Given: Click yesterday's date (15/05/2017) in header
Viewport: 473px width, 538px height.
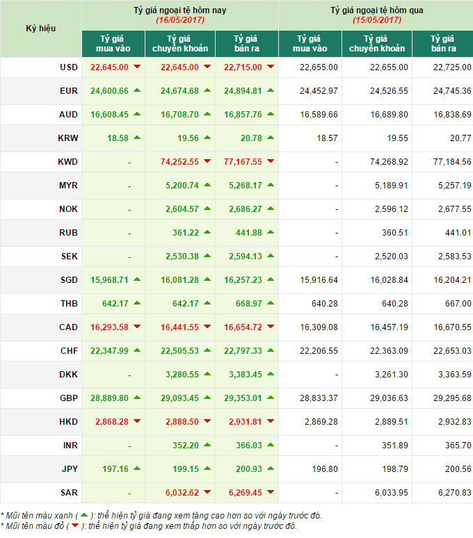Looking at the screenshot, I should (377, 20).
